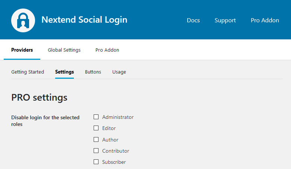Viewport: 291px width, 169px height.
Task: Check the Contributor role checkbox
Action: (96, 151)
